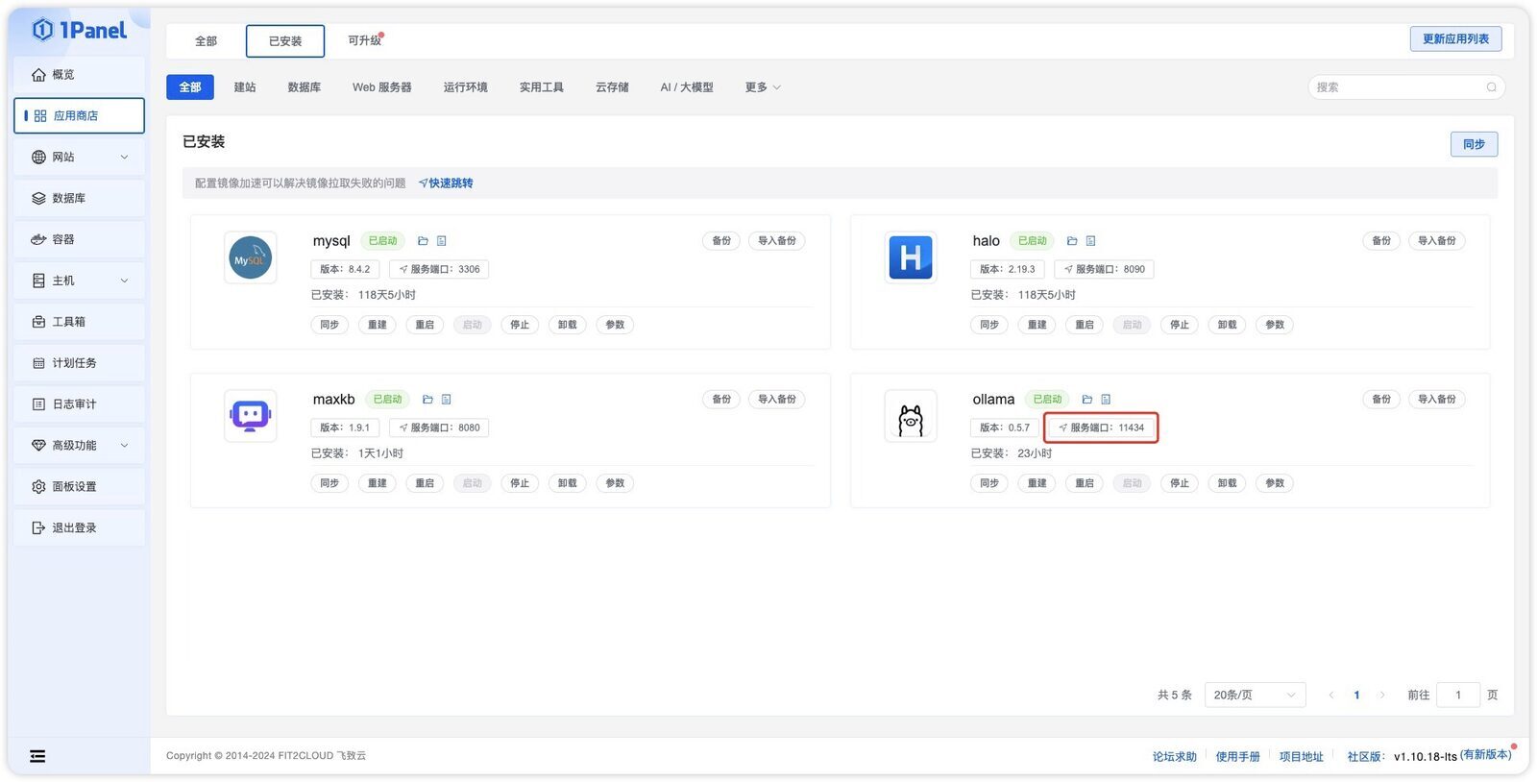Click 导入备份 for halo

(1437, 241)
